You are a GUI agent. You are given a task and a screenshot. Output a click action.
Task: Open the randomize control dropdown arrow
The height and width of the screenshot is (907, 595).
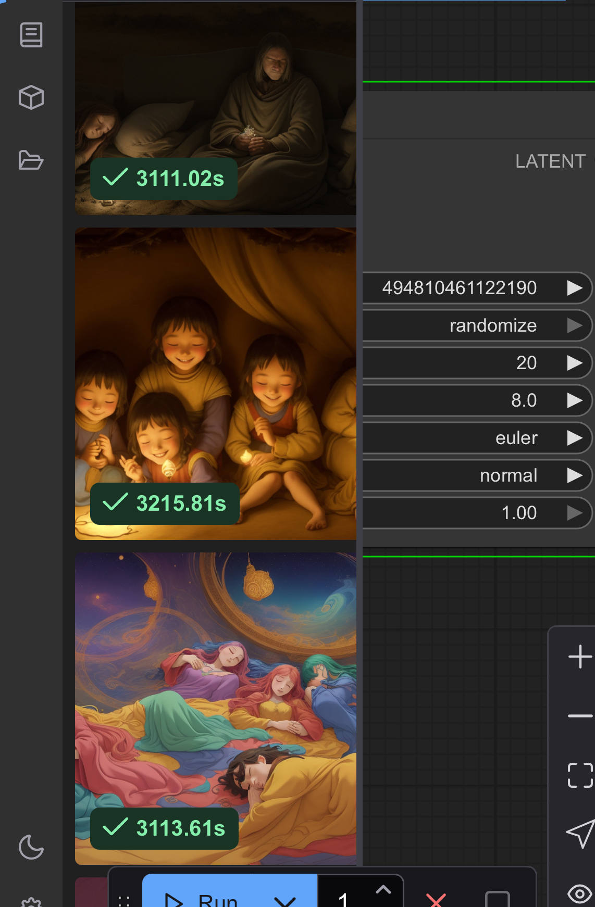(x=575, y=325)
